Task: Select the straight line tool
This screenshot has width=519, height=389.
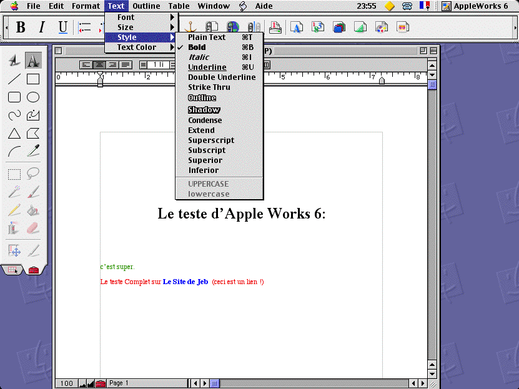Action: [14, 79]
